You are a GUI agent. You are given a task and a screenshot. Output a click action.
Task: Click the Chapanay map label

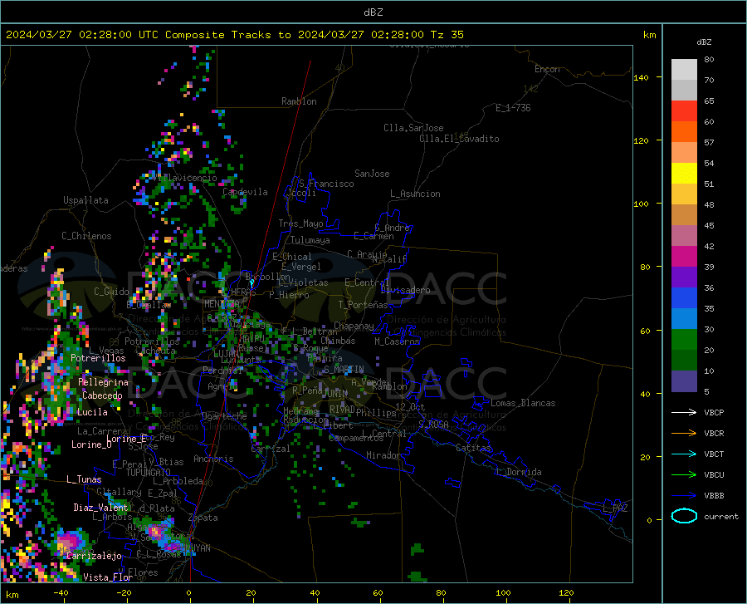coord(354,326)
